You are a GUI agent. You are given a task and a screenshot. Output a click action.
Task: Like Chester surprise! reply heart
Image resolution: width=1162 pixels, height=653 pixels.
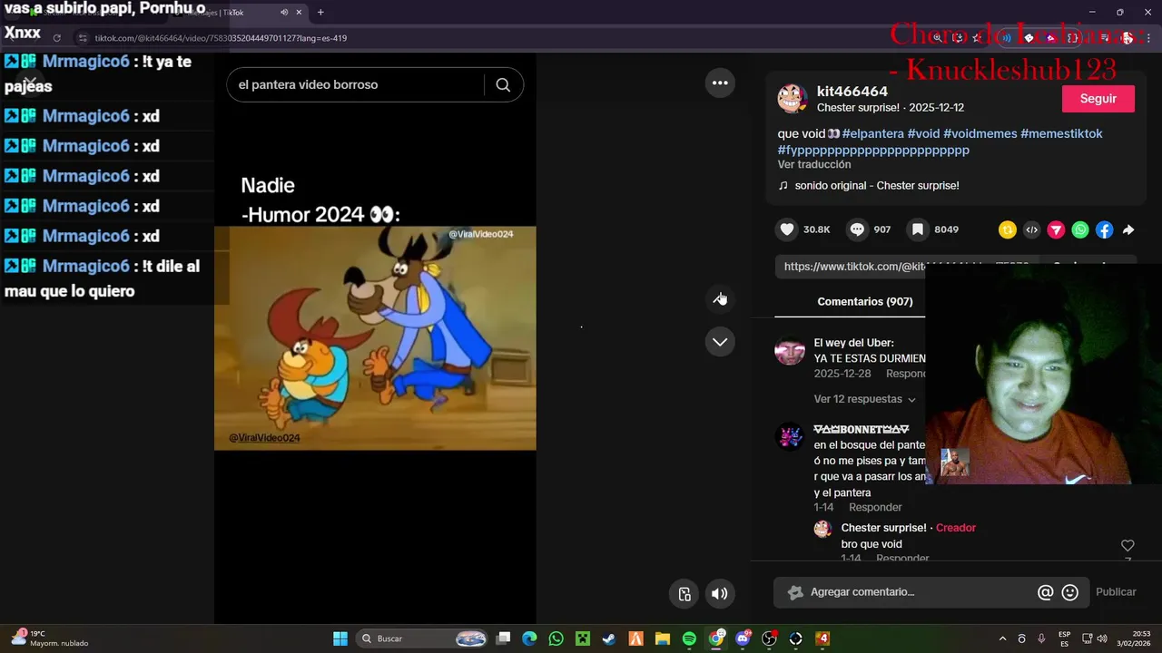tap(1128, 545)
